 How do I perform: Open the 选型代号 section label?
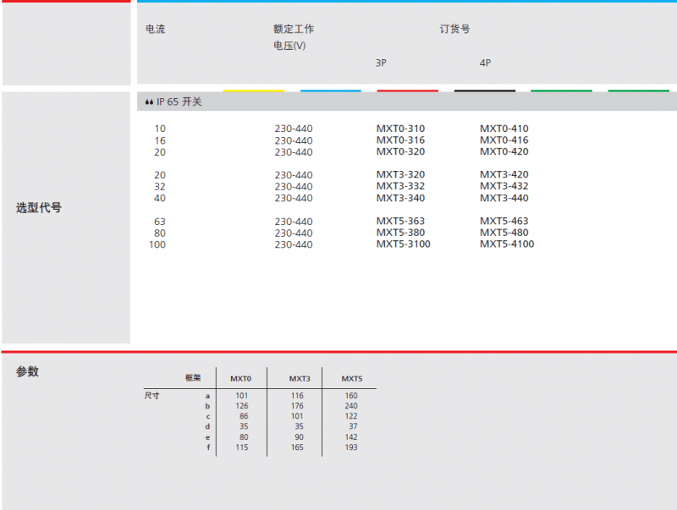click(39, 207)
